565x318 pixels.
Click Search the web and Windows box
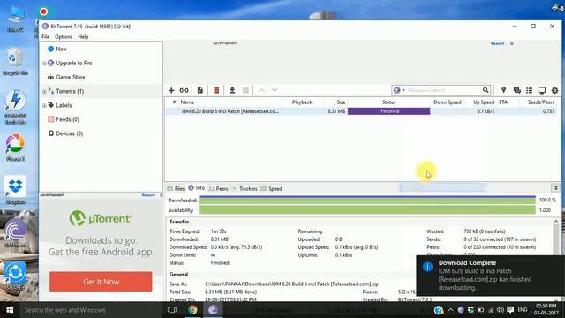91,310
